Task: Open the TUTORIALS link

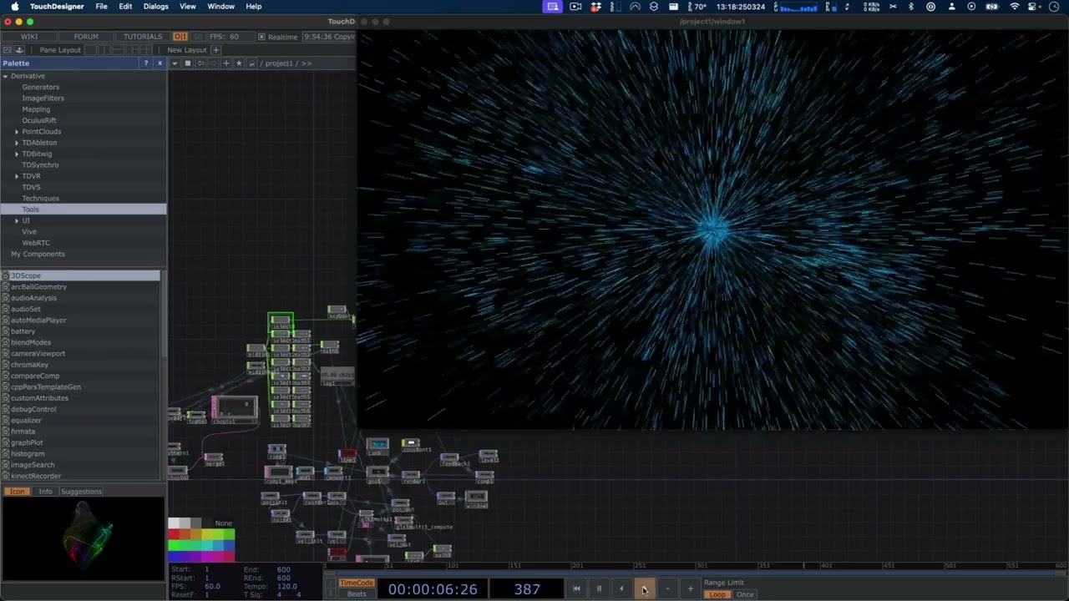Action: [x=143, y=37]
